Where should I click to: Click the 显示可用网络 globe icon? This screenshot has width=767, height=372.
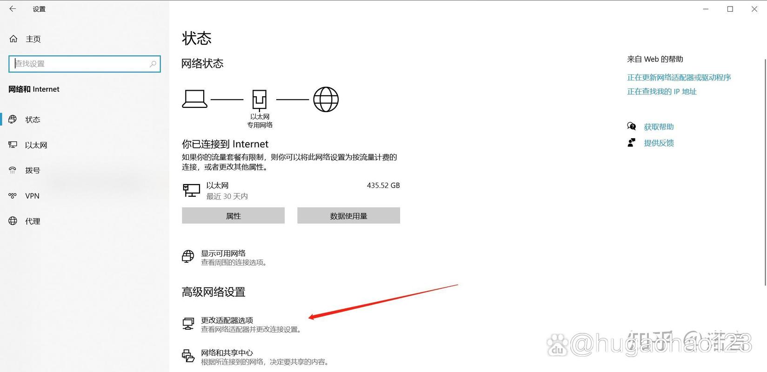click(188, 257)
